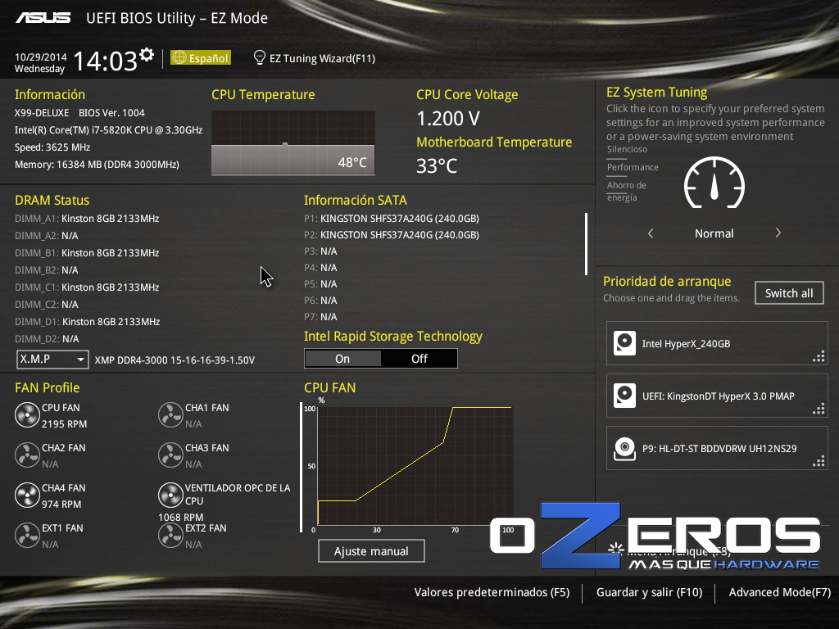839x629 pixels.
Task: Click the 2195 RPM CPU fan speed
Action: tap(64, 423)
